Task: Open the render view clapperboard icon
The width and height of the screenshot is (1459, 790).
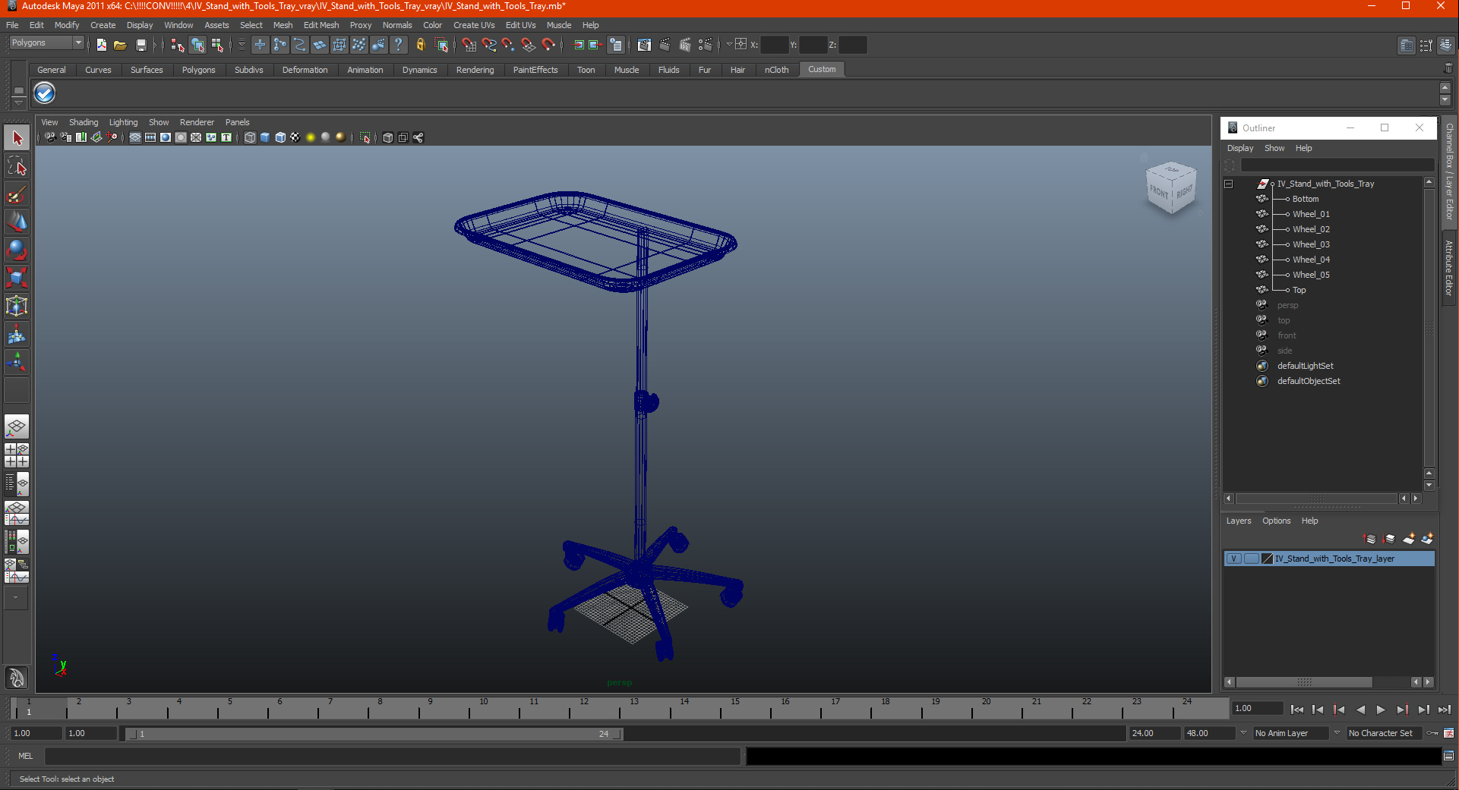Action: tap(644, 45)
